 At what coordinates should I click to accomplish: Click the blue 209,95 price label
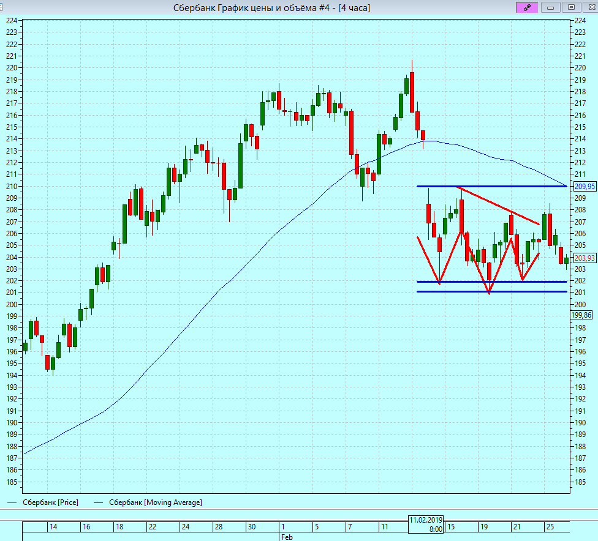(x=585, y=186)
